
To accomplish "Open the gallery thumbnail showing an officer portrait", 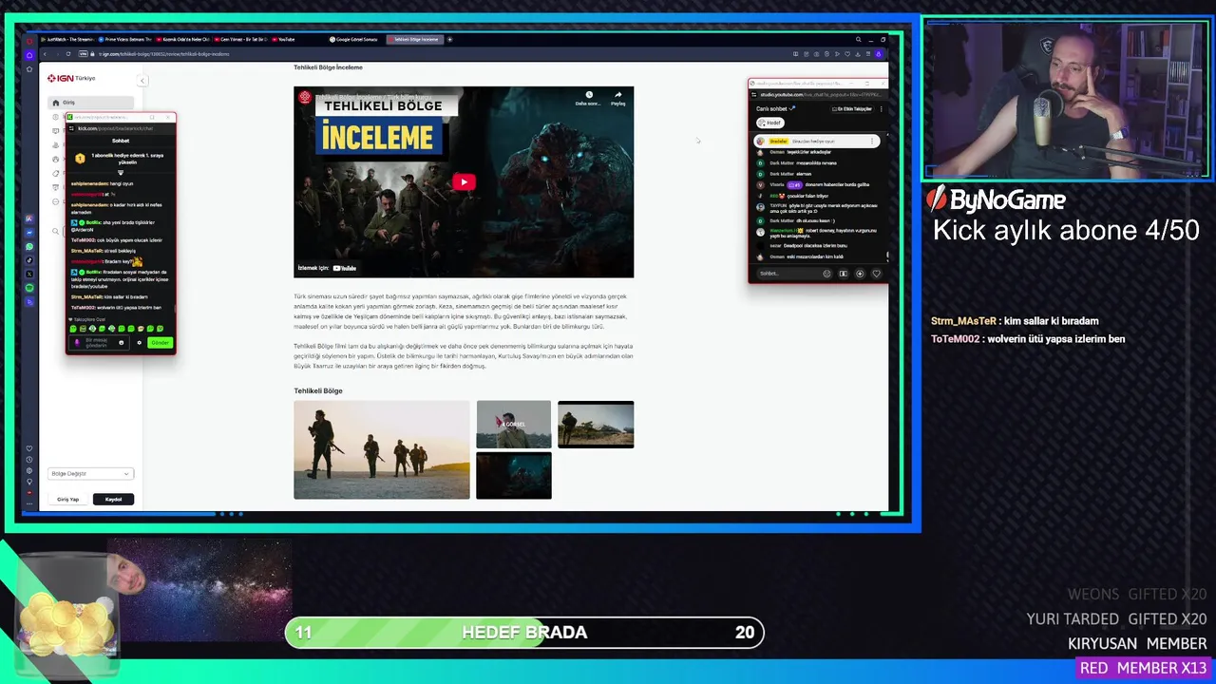I will pyautogui.click(x=514, y=424).
